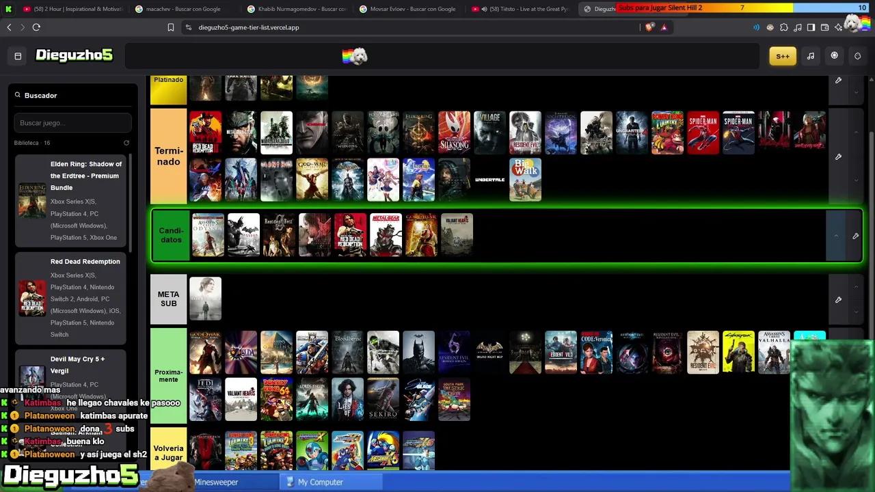Screen dimensions: 875x492
Task: Select Assassin's Creed Odyssey in Candidatos
Action: [208, 235]
